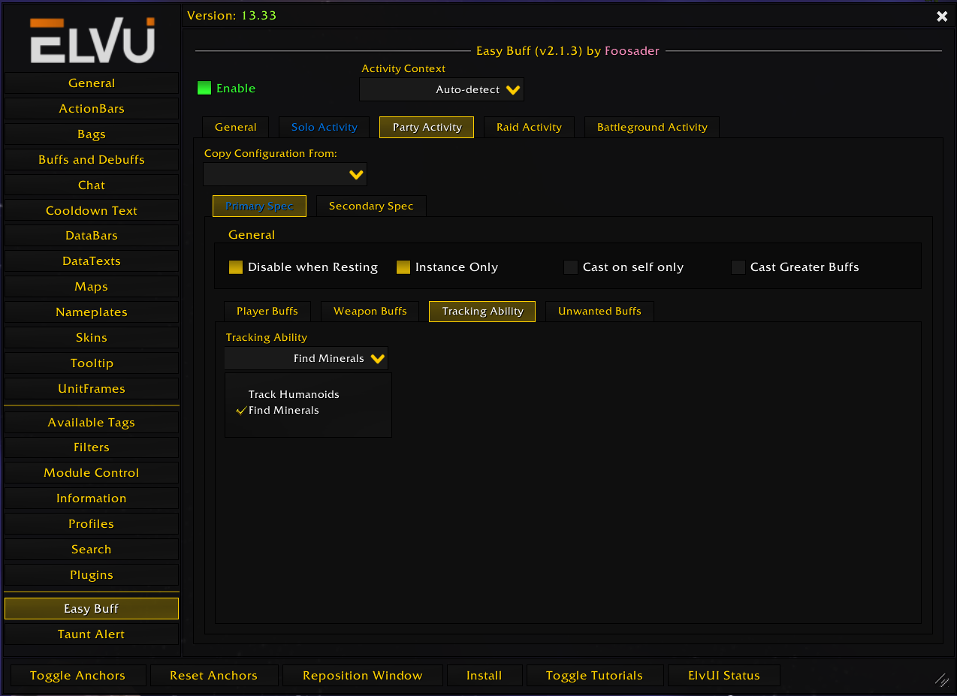Open Skins settings
The image size is (957, 696).
pos(92,338)
